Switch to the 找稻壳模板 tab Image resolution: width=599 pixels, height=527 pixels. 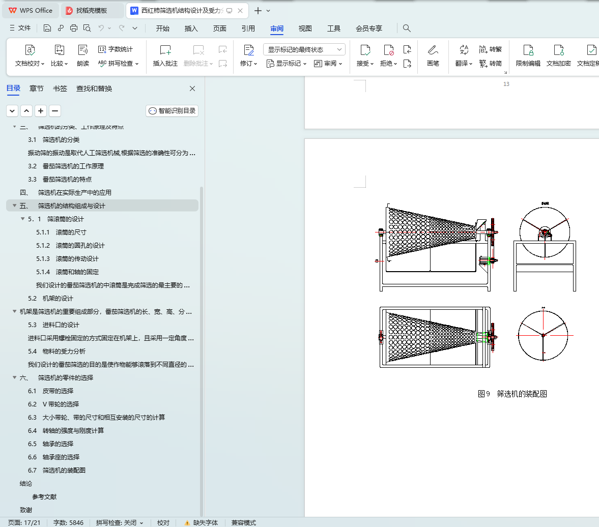pos(93,11)
